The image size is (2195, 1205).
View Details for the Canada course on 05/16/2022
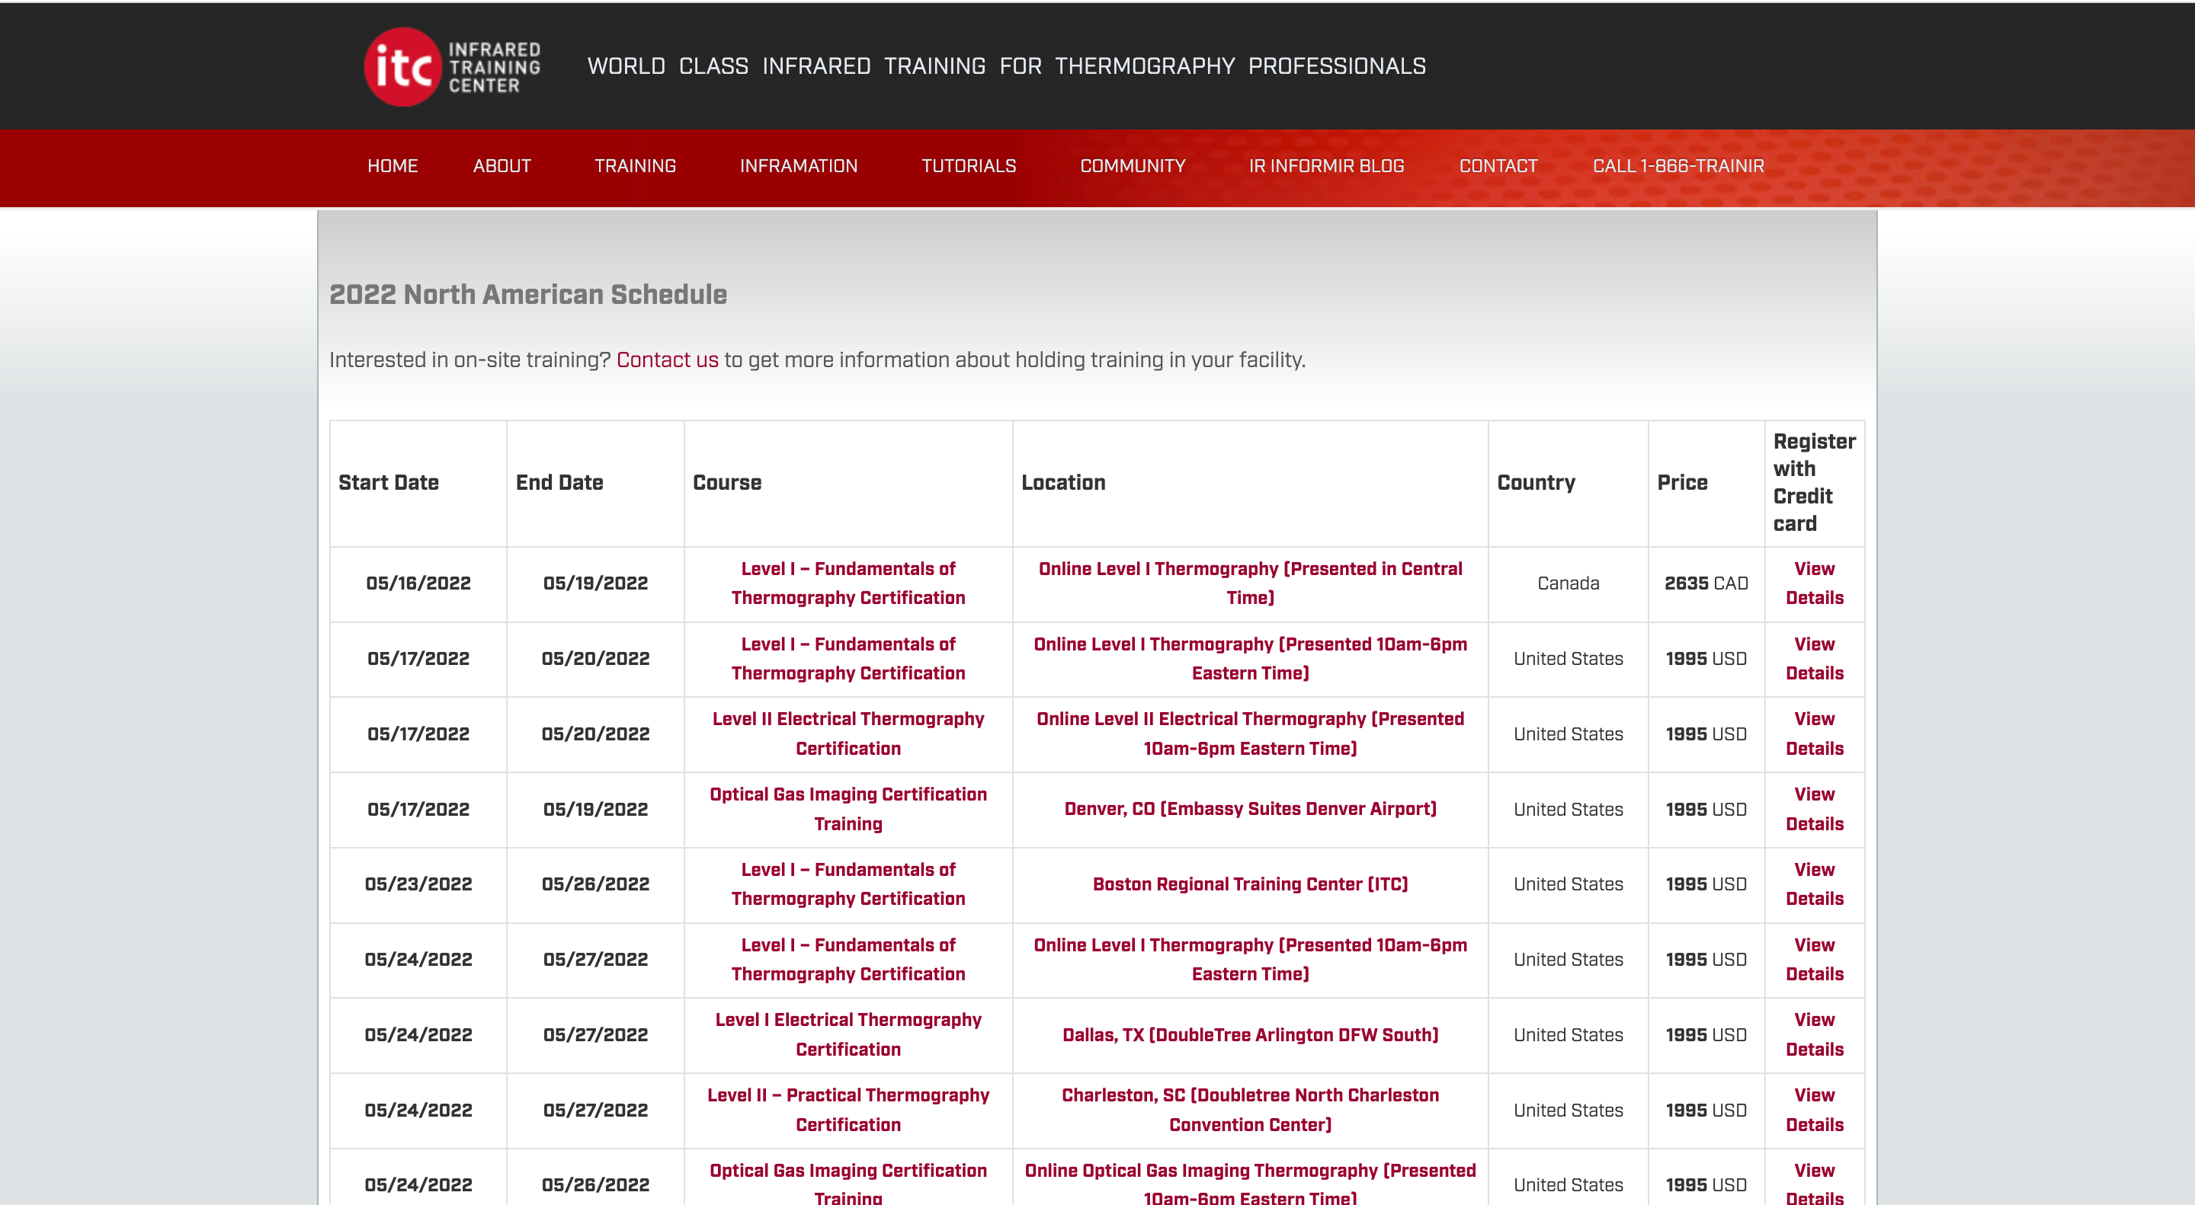click(1814, 583)
